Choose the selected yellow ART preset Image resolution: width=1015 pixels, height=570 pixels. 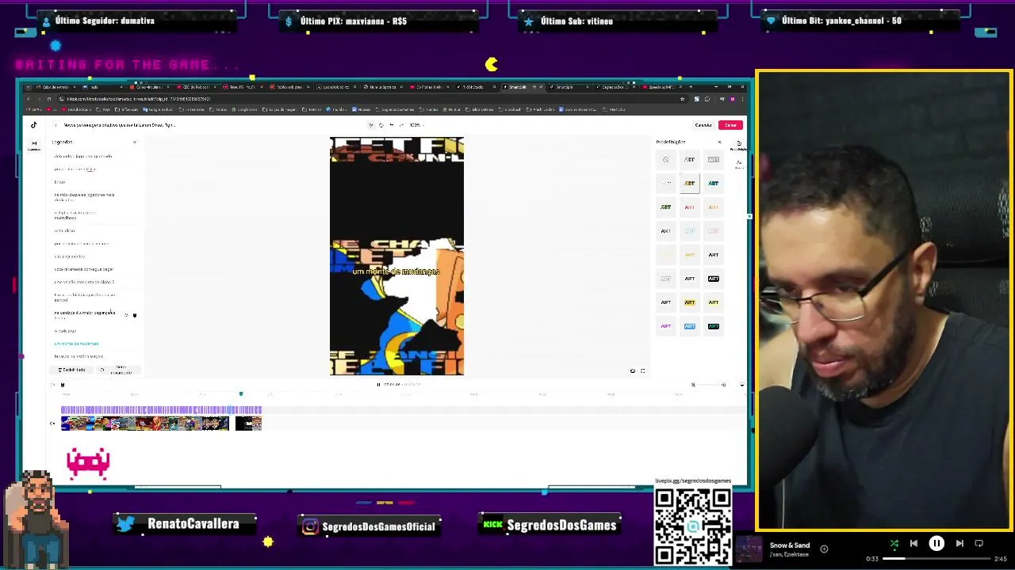690,184
